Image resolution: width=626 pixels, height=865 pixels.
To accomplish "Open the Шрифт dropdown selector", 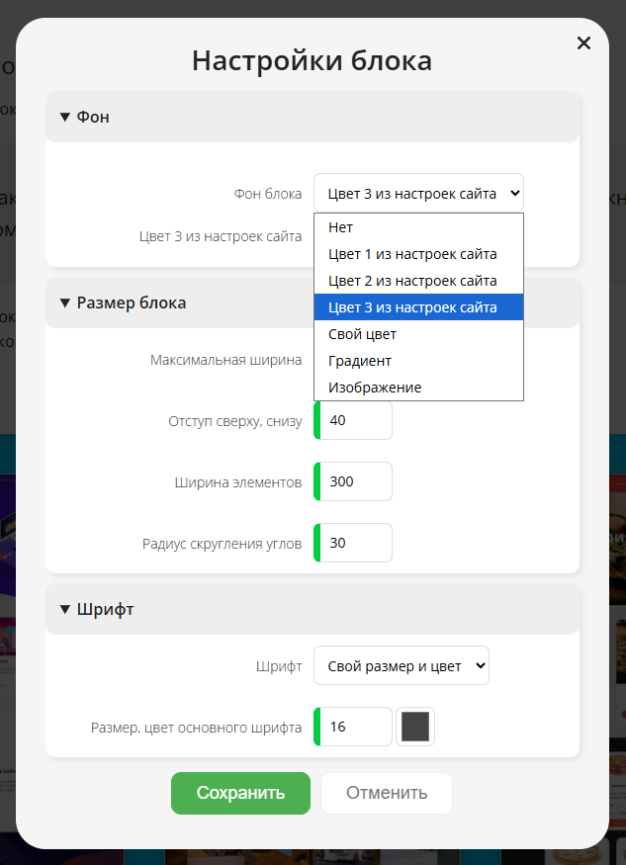I will pyautogui.click(x=402, y=666).
